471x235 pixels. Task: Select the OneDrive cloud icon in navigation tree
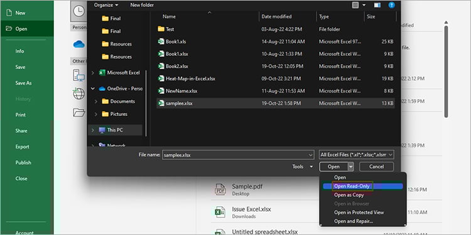click(102, 89)
